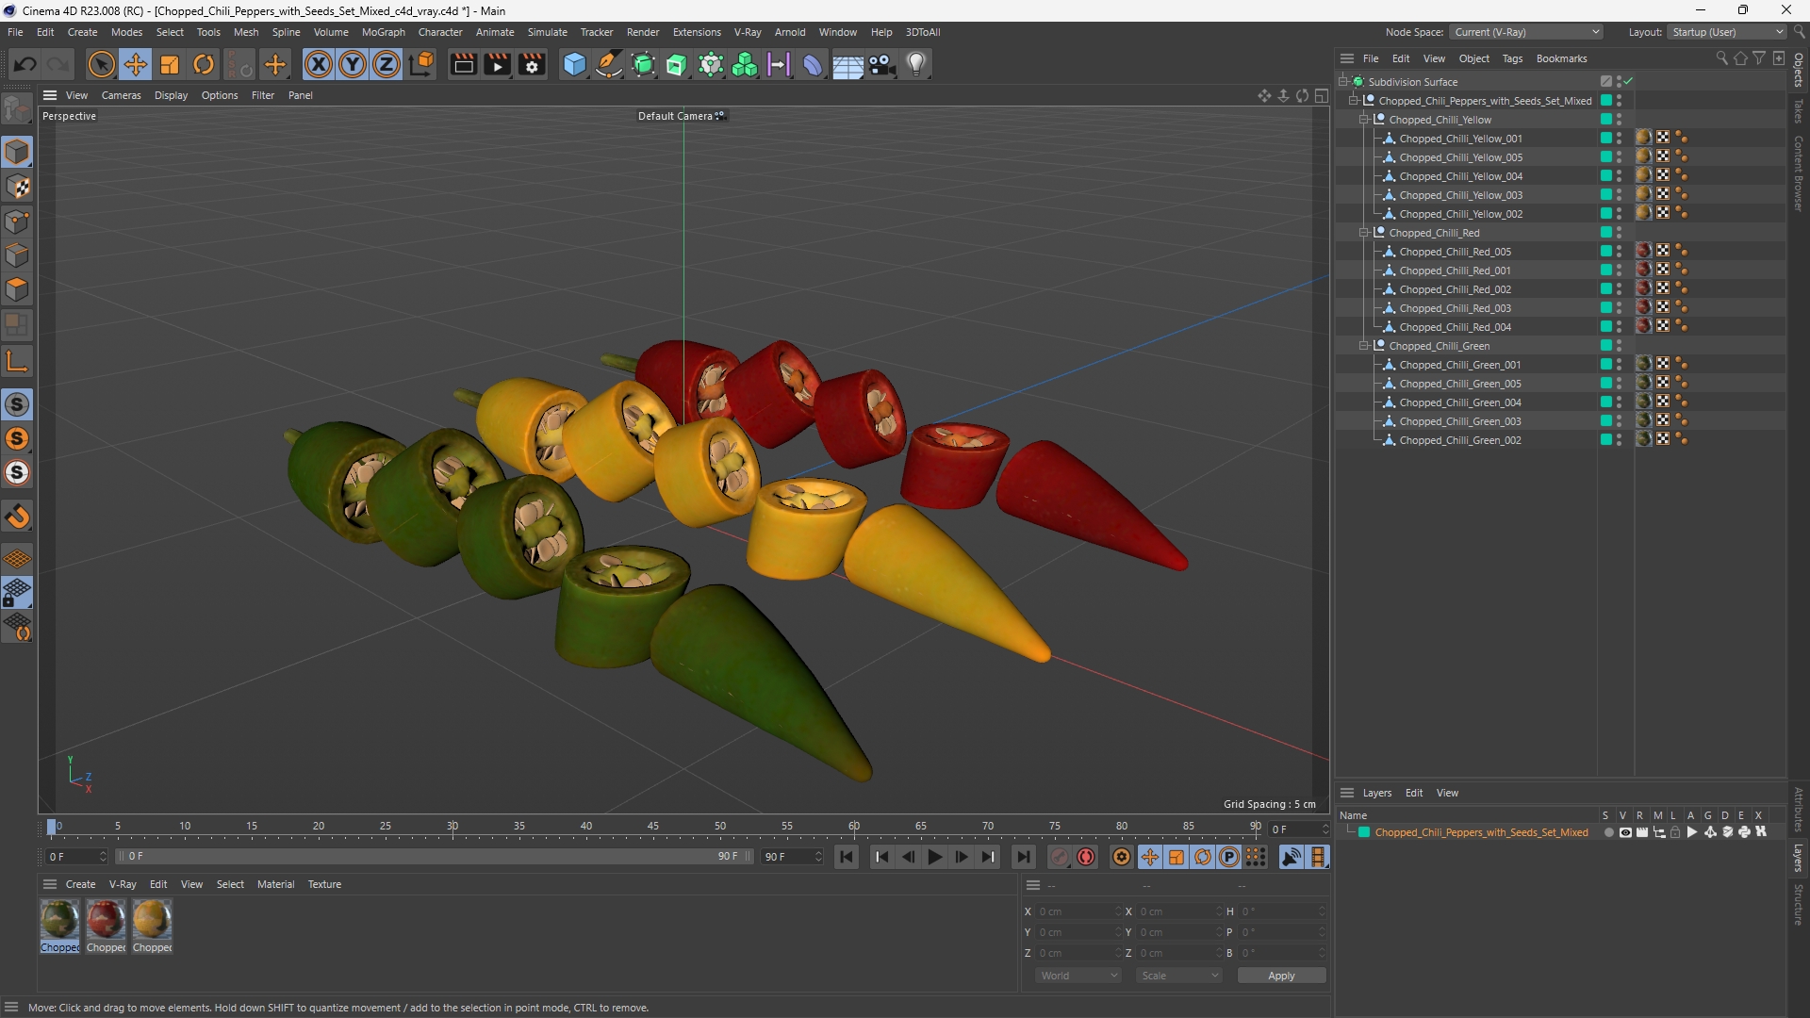The width and height of the screenshot is (1810, 1018).
Task: Open Edit Render Settings gear icon
Action: pos(533,64)
